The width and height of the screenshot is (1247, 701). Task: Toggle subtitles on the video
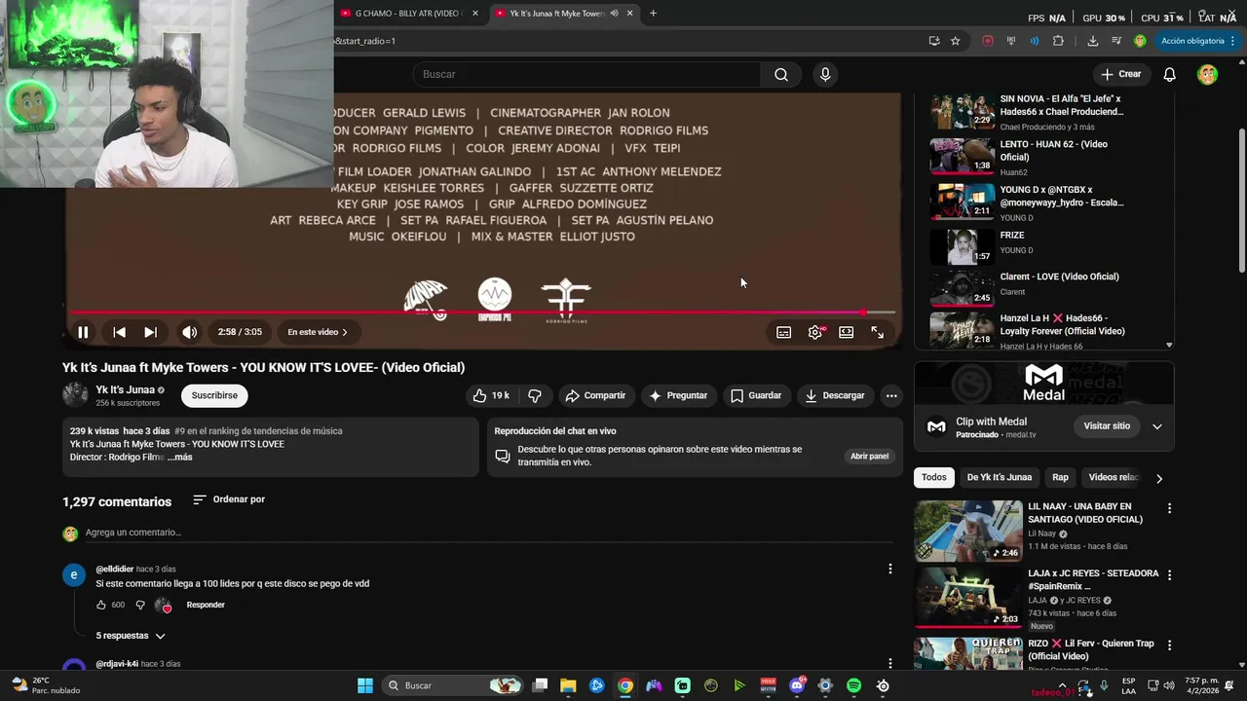[x=783, y=332]
